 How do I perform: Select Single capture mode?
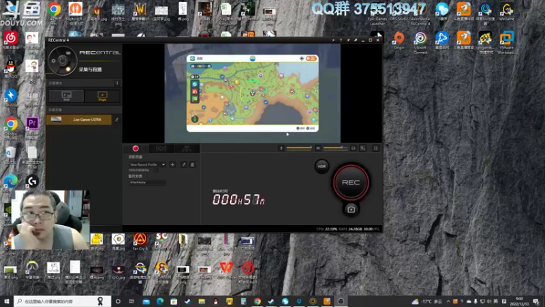pyautogui.click(x=102, y=96)
